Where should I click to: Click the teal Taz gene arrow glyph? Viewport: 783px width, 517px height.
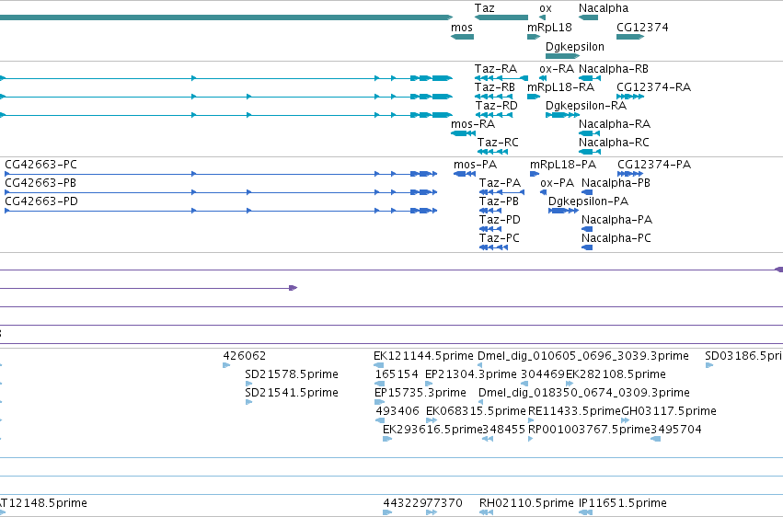[x=501, y=17]
